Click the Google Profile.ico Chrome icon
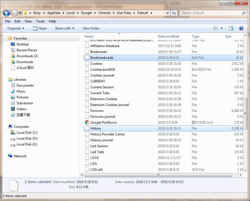The height and width of the screenshot is (201, 250). pyautogui.click(x=87, y=122)
